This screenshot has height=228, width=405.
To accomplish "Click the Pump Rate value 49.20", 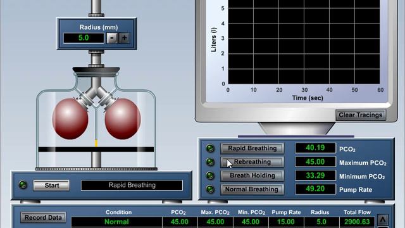I will [x=315, y=189].
